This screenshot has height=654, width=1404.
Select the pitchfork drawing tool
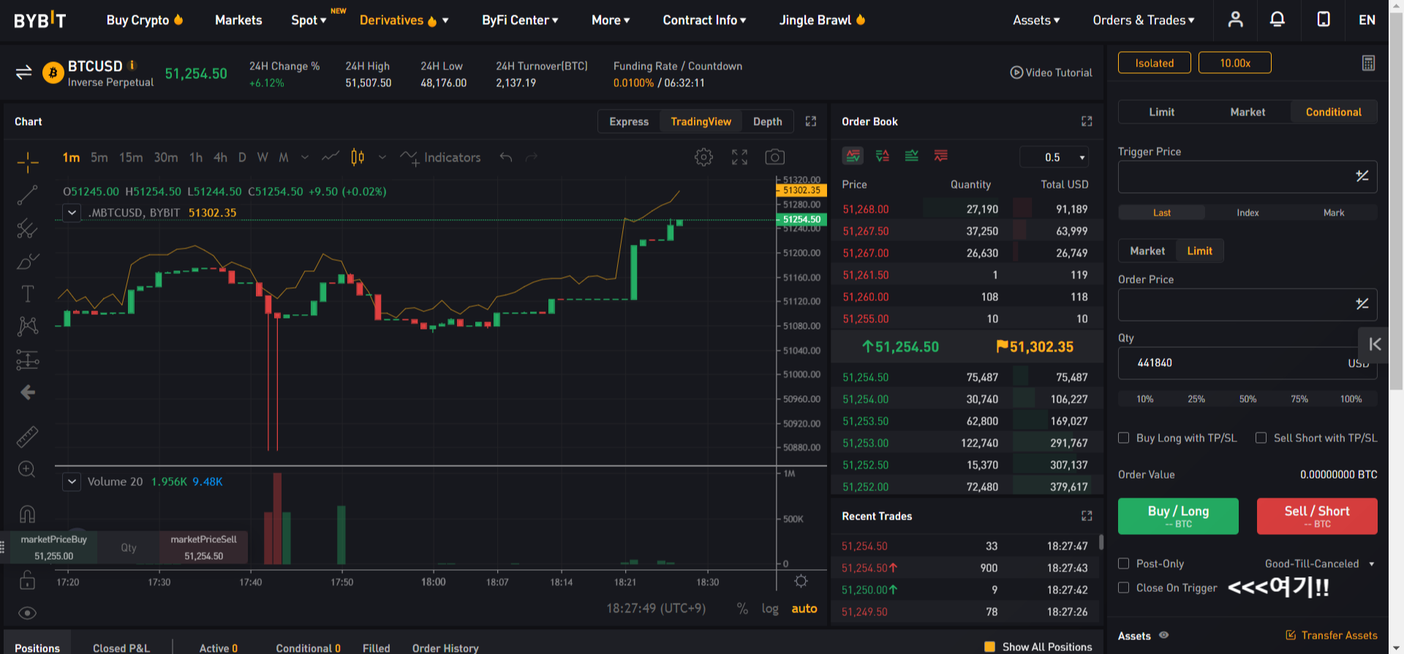pyautogui.click(x=28, y=229)
